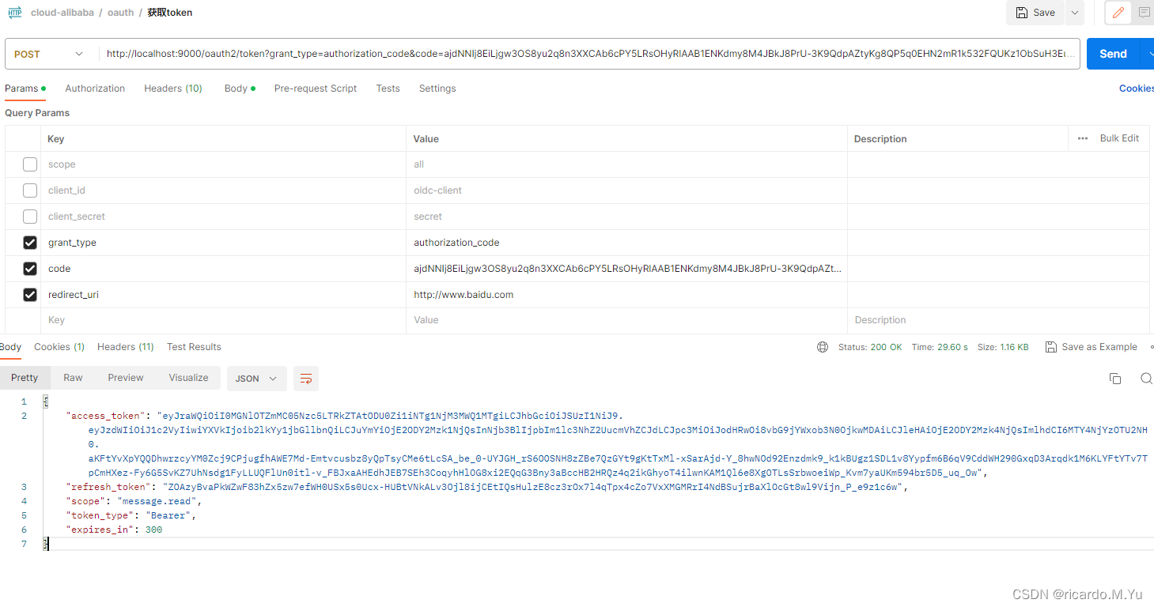Open the Settings tab

point(437,89)
